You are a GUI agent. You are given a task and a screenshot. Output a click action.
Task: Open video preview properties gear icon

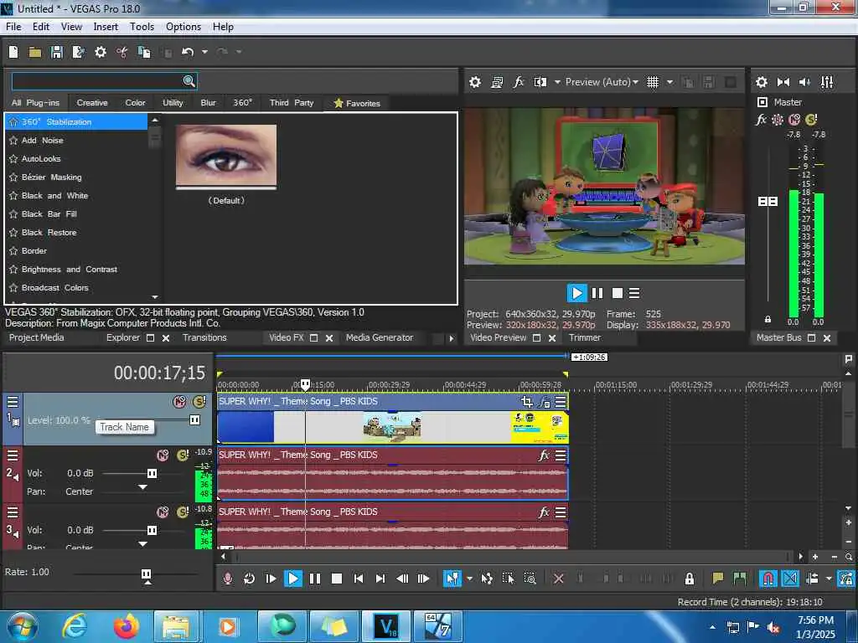pyautogui.click(x=475, y=82)
